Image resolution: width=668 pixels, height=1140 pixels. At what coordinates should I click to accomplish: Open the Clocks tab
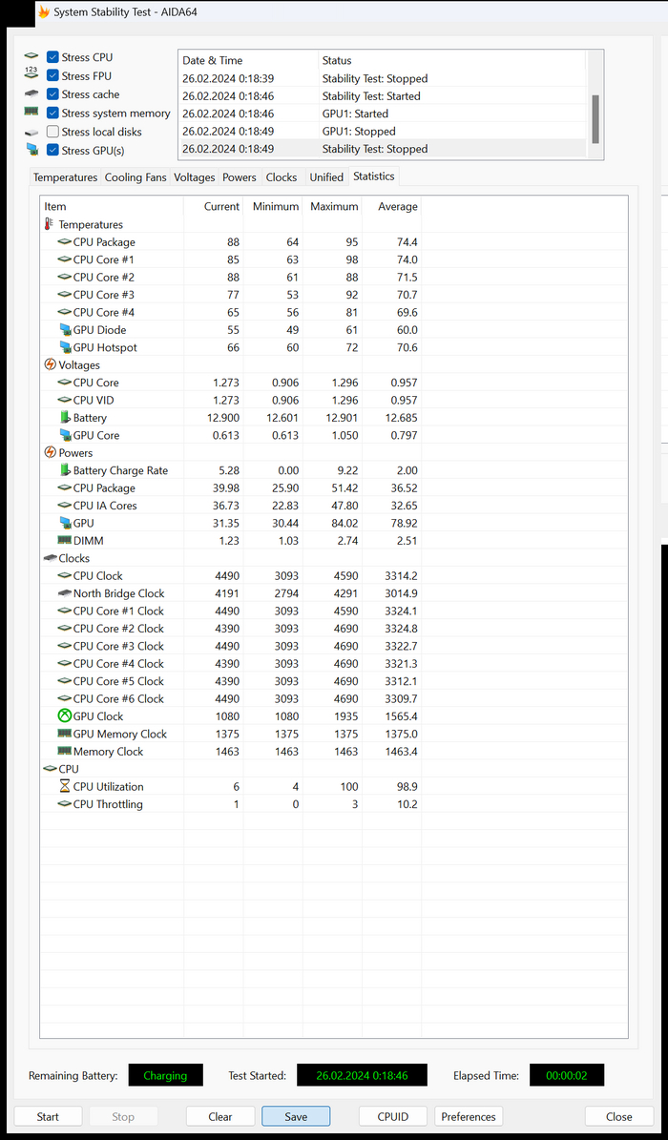pyautogui.click(x=282, y=177)
